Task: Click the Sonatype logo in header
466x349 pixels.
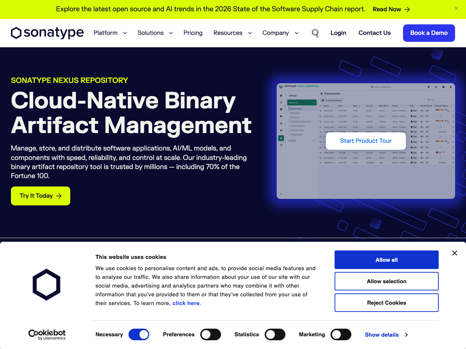Action: [47, 33]
